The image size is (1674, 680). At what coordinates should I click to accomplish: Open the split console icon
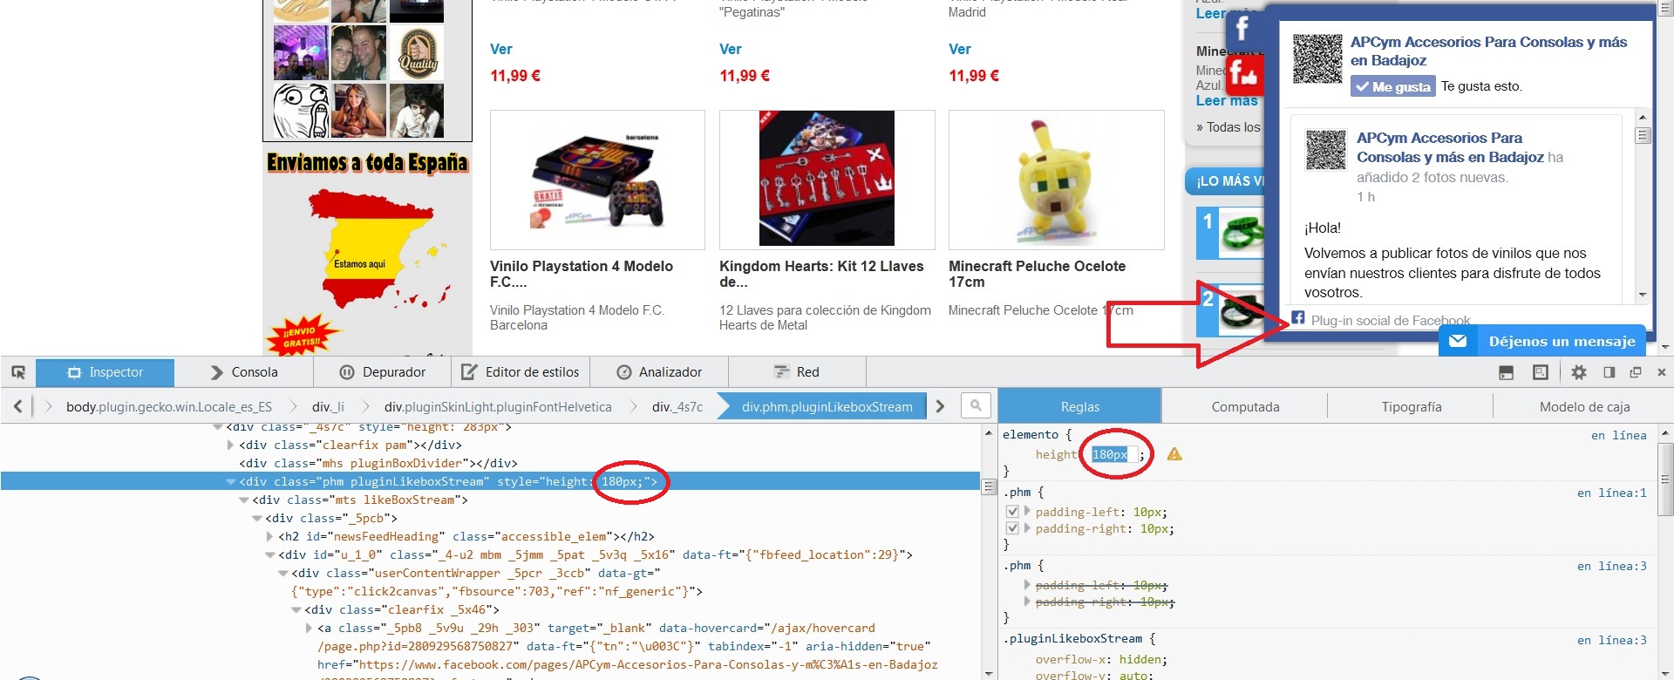(x=1506, y=372)
